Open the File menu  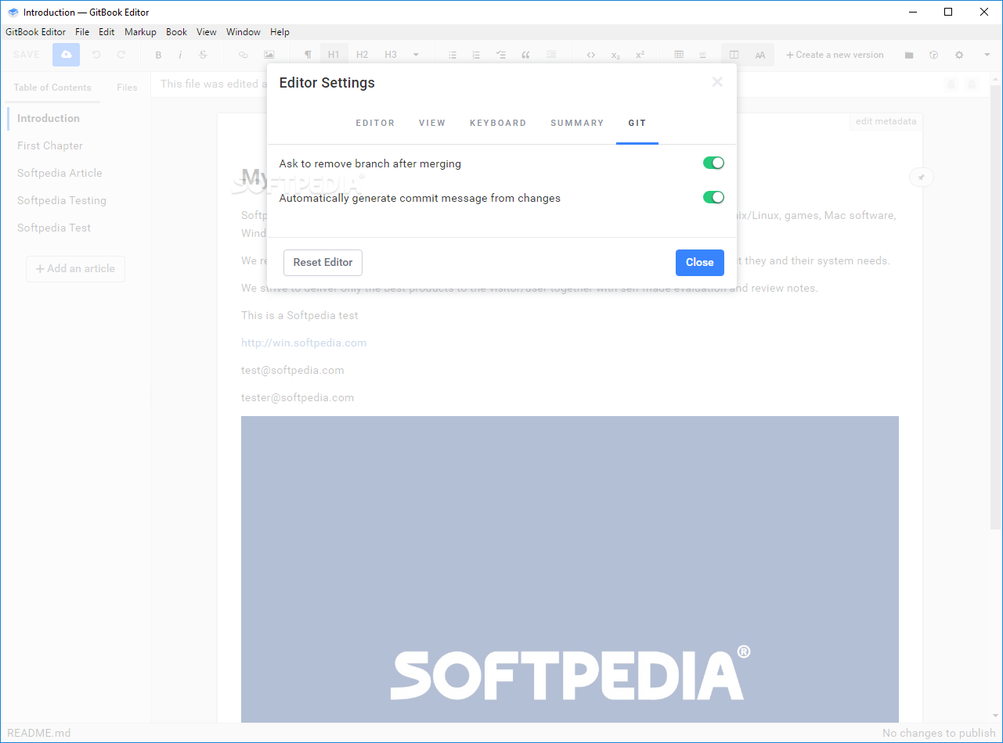point(82,32)
